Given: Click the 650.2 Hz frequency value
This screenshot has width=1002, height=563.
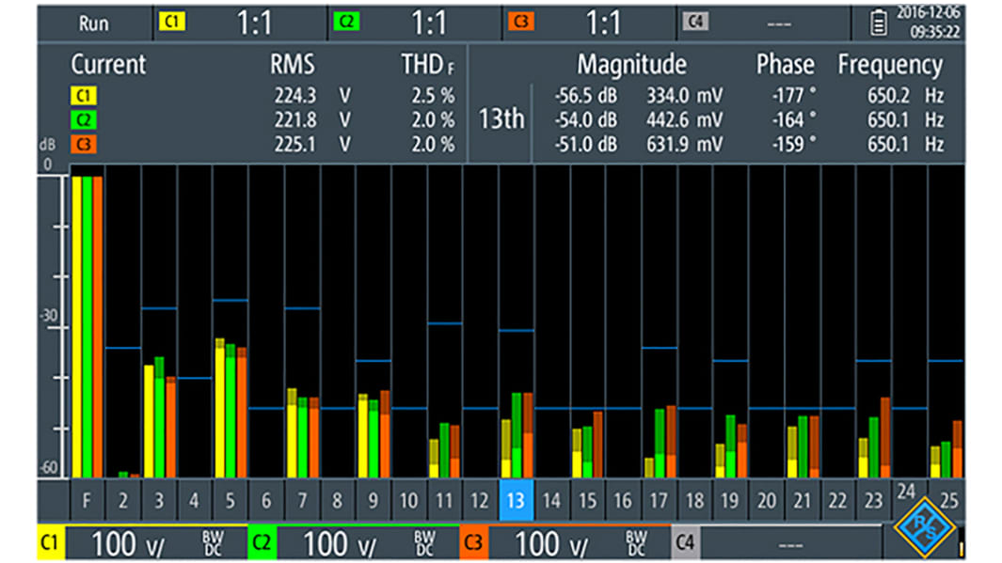Looking at the screenshot, I should (x=905, y=96).
